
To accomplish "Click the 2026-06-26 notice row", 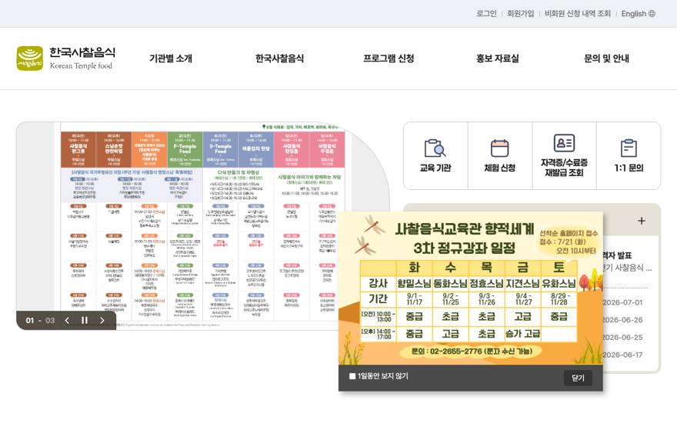I will (622, 320).
